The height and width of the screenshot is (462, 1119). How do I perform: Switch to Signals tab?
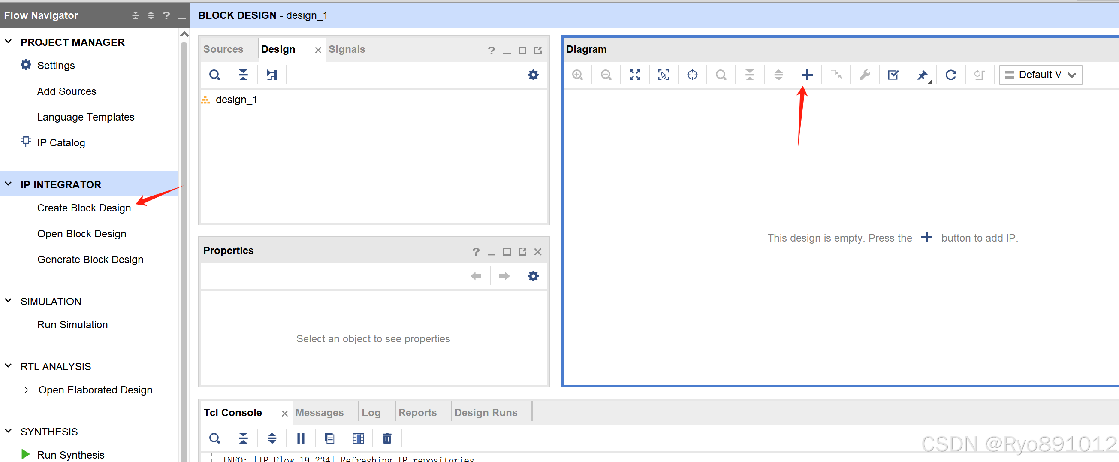[347, 50]
